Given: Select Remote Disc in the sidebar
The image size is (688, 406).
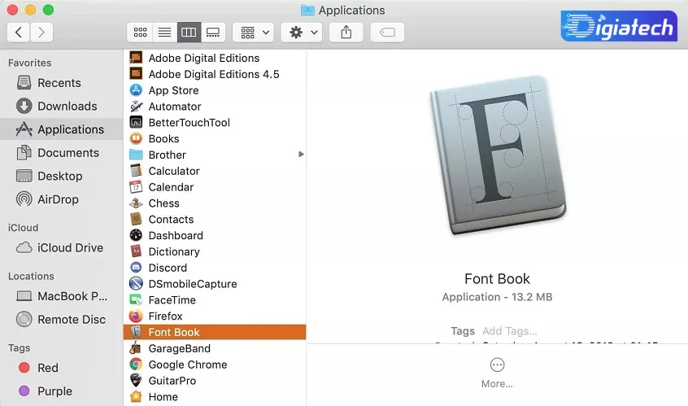Looking at the screenshot, I should pos(62,320).
